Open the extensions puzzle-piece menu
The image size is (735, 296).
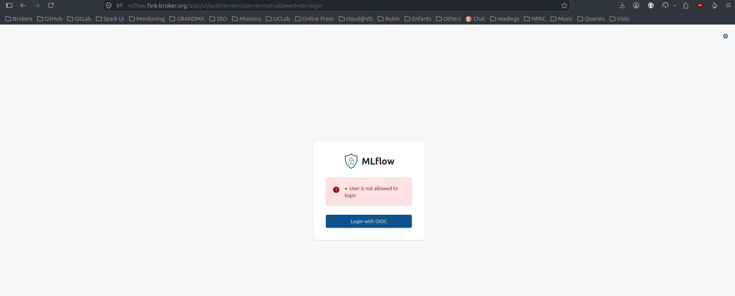686,5
